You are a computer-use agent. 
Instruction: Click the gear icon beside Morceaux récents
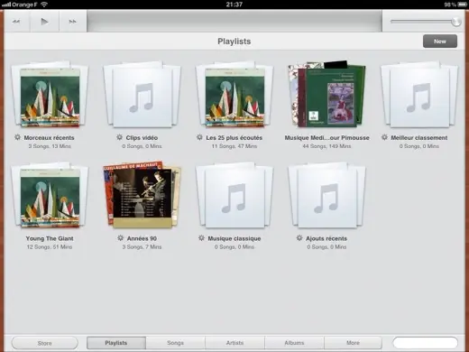(x=17, y=137)
